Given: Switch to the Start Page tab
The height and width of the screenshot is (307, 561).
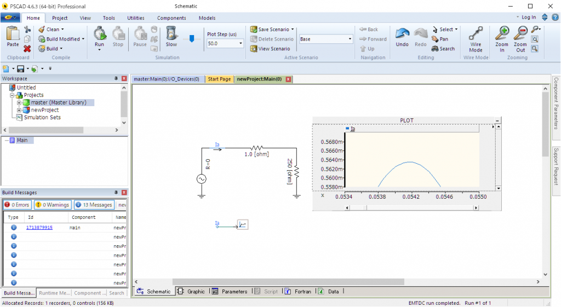Looking at the screenshot, I should 219,79.
